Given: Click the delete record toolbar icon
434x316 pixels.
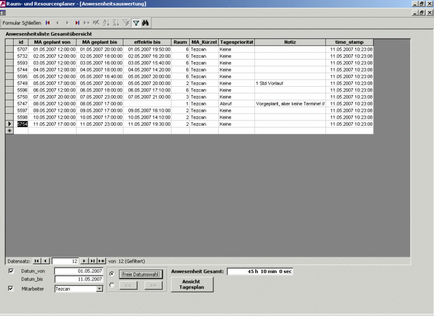Looking at the screenshot, I should click(x=96, y=23).
